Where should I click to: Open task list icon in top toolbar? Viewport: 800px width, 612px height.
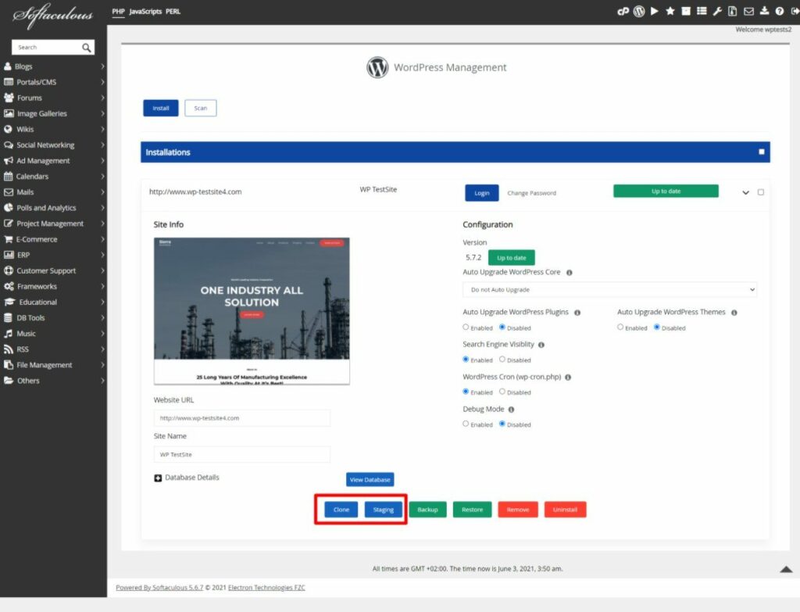(x=702, y=11)
